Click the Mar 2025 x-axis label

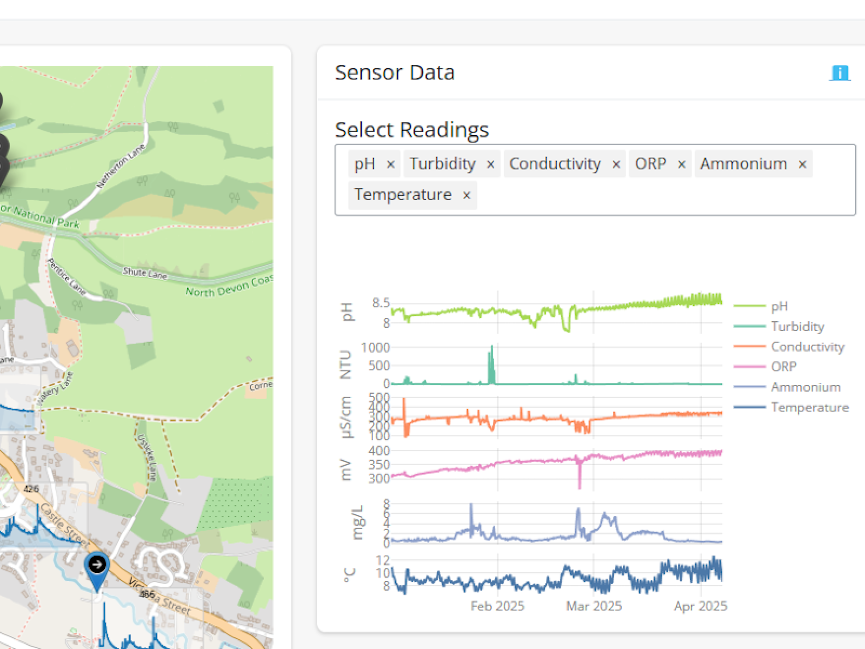(594, 606)
